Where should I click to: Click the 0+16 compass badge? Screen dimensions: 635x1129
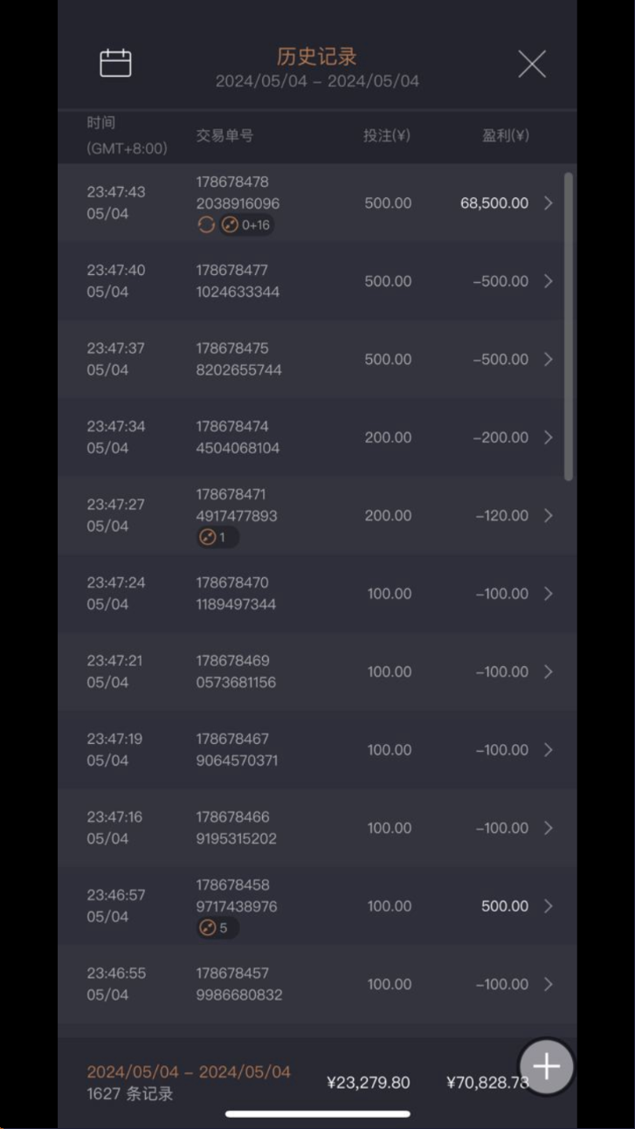point(247,225)
